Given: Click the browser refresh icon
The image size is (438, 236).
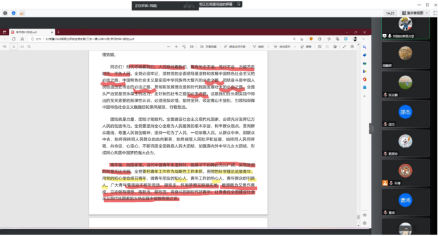Looking at the screenshot, I should pos(14,39).
